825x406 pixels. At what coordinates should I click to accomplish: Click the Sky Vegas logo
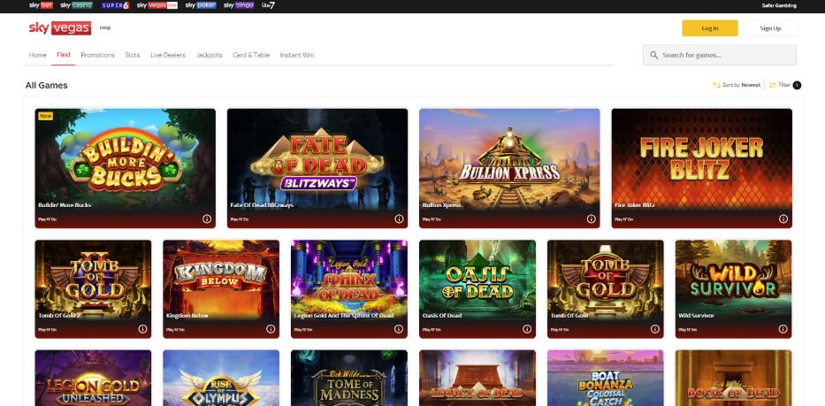coord(60,28)
